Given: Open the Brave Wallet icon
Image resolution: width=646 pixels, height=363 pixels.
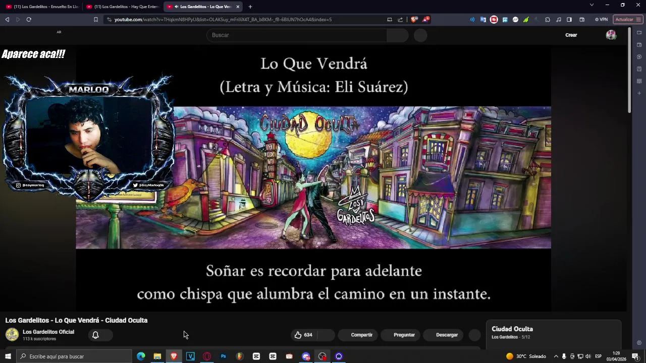Looking at the screenshot, I should (582, 20).
